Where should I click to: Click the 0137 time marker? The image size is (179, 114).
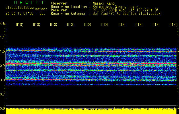coord(122,25)
